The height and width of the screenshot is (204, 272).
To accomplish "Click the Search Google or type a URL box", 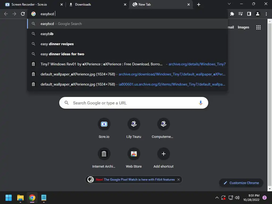I will [134, 103].
